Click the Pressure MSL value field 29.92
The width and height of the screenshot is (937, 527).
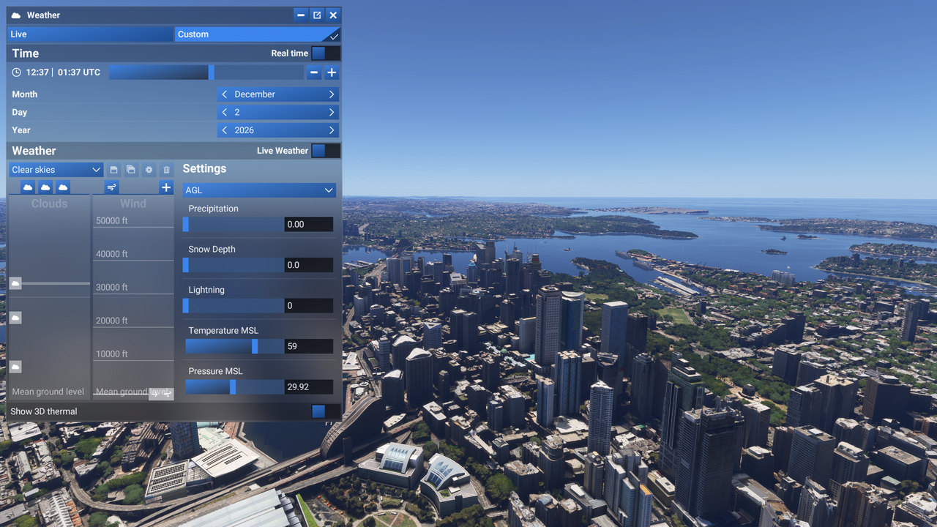pos(309,387)
